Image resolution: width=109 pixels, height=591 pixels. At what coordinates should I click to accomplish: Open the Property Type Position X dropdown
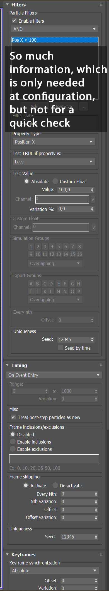coord(54,142)
